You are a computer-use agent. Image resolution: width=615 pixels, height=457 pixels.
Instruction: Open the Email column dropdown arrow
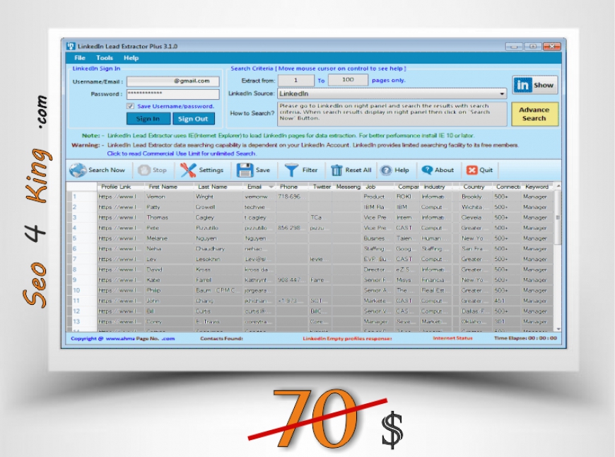point(271,187)
